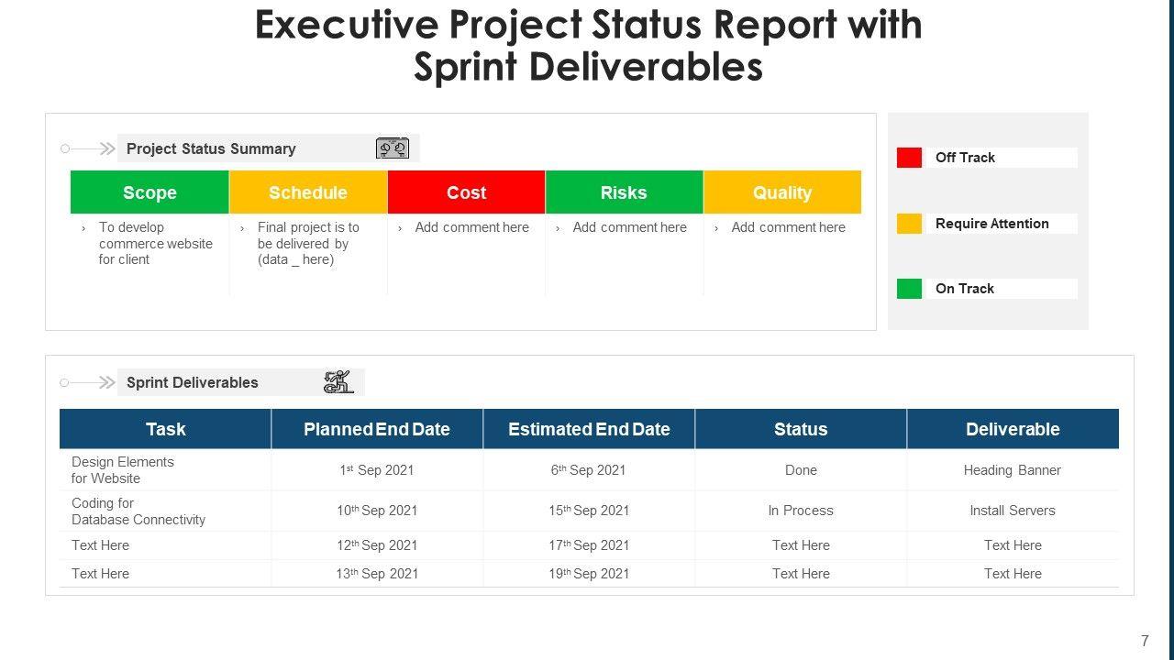
Task: Select the '12th Sep 2021' planned date
Action: click(x=377, y=545)
